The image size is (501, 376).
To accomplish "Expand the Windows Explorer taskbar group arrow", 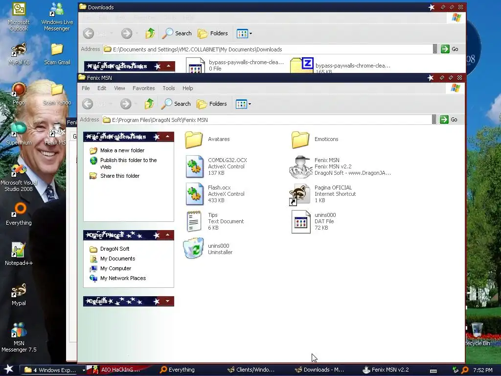I will coord(84,370).
